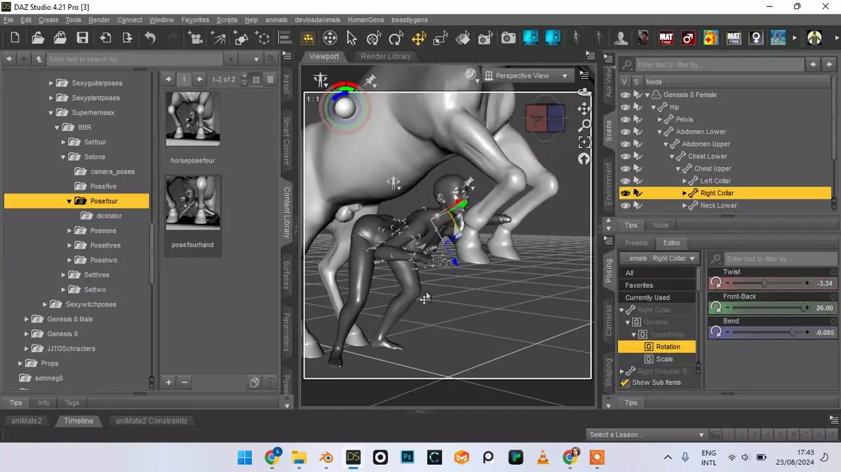This screenshot has height=472, width=841.
Task: Select the Node Selection arrow tool
Action: point(352,38)
